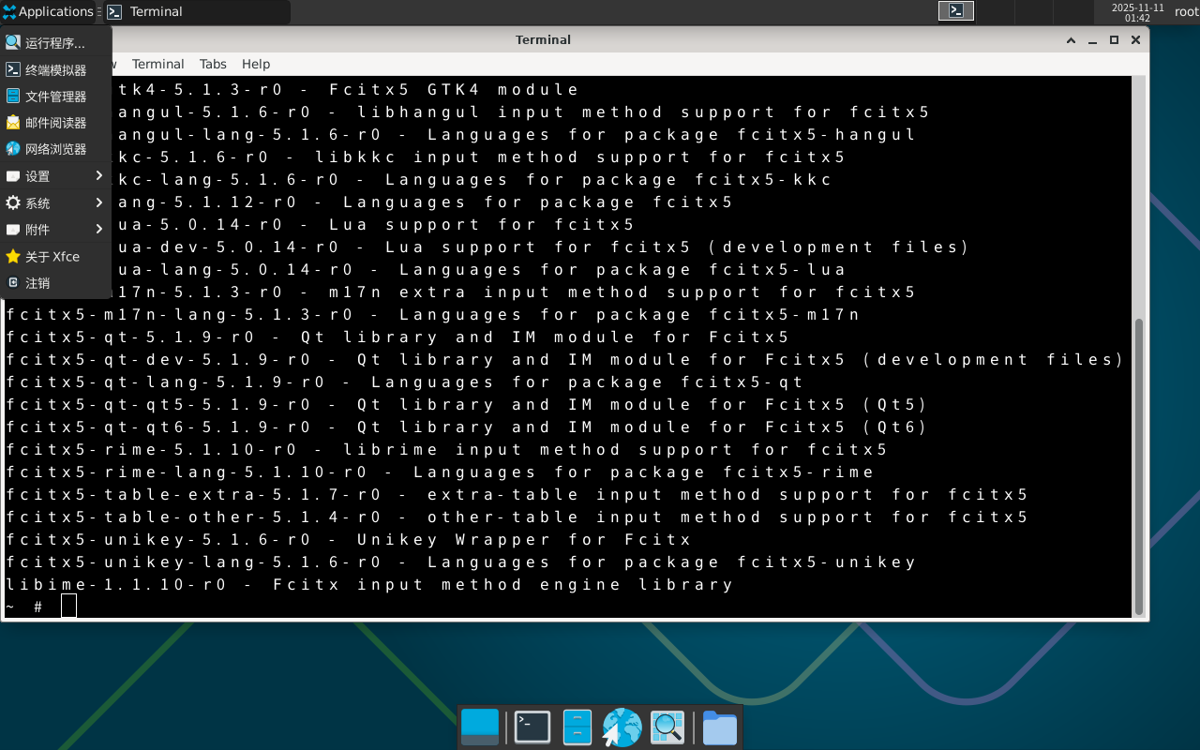Open the Tabs menu in Terminal
Screen dimensions: 1200x750
[x=213, y=64]
